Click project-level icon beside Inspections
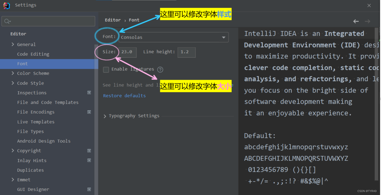Screen dimensions: 381x195 pos(89,93)
